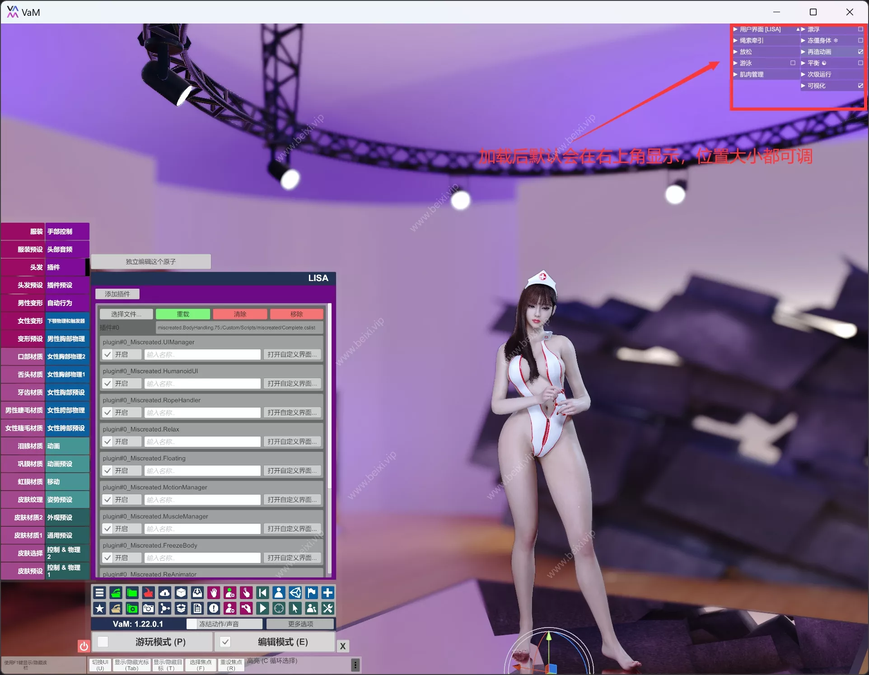Click the red save scene icon
869x675 pixels.
[149, 592]
